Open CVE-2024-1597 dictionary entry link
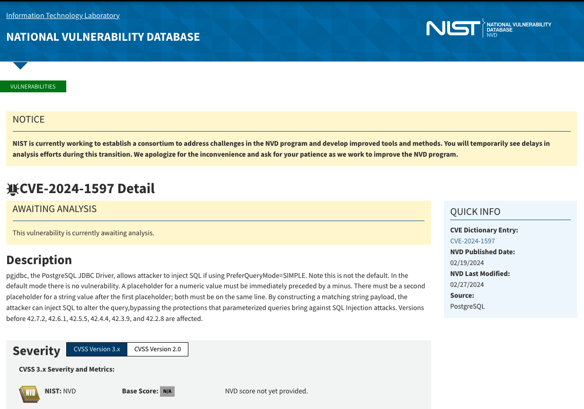 [472, 241]
